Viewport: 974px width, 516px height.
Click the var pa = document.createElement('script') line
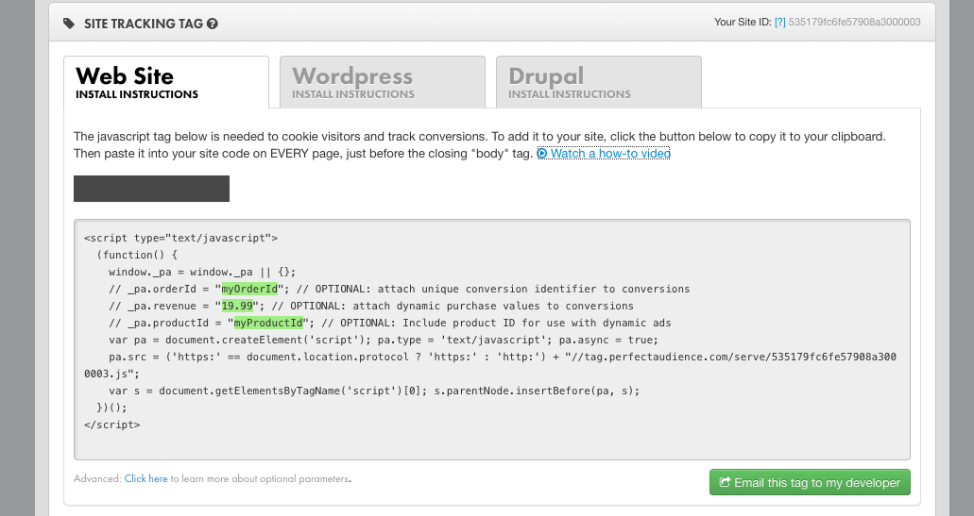click(384, 340)
